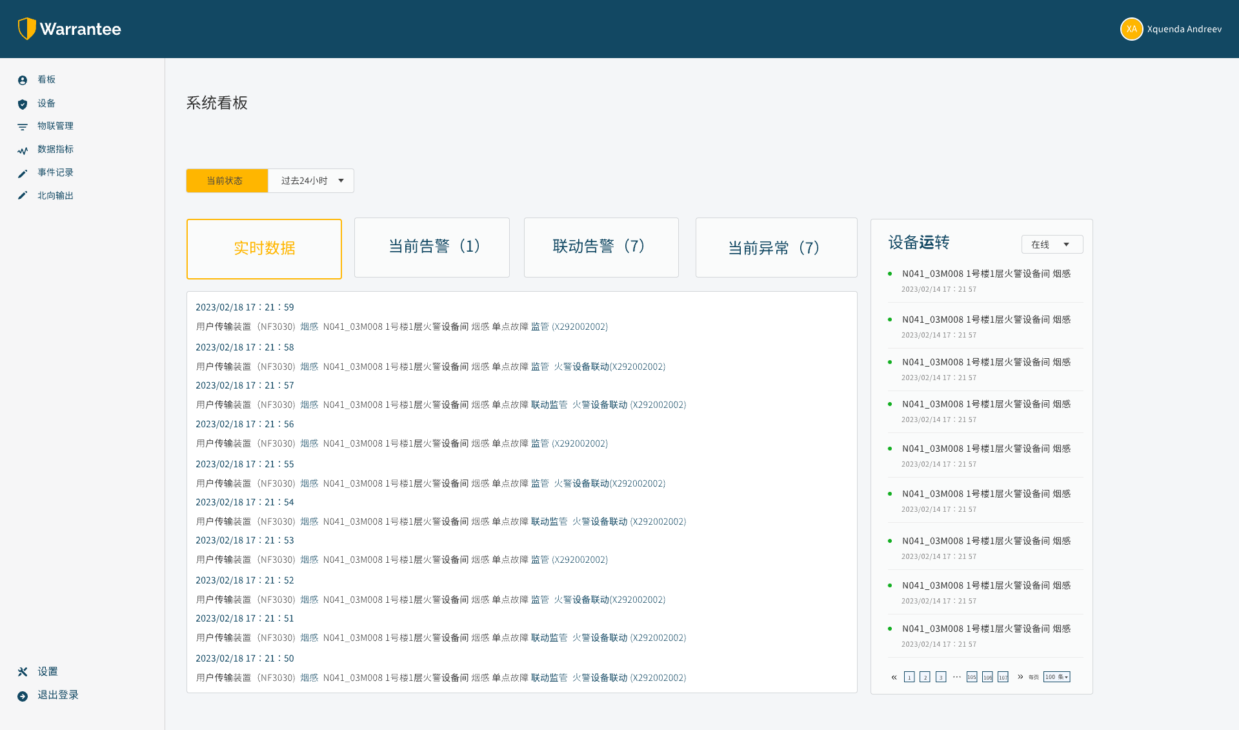Viewport: 1239px width, 730px height.
Task: Select the 当前异常（7）tab card
Action: (x=776, y=247)
